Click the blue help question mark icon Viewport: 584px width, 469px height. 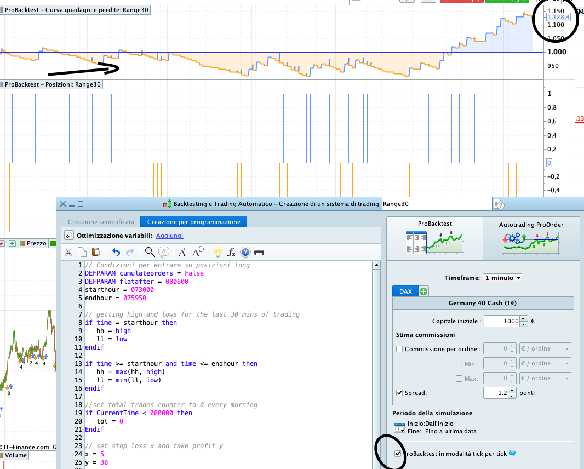pos(245,252)
